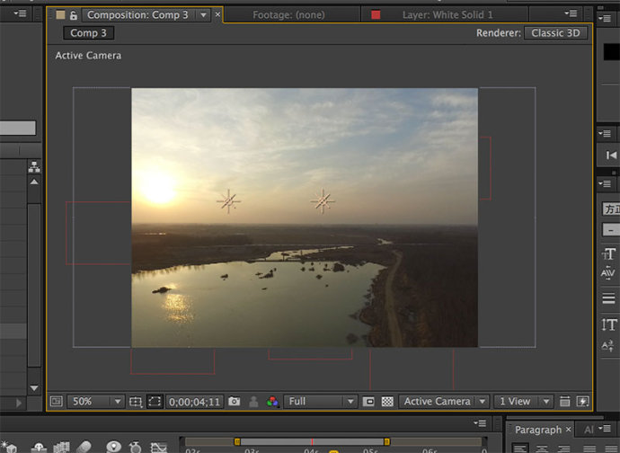This screenshot has width=620, height=453.
Task: Open the Active Camera 3D view dropdown
Action: pyautogui.click(x=444, y=402)
